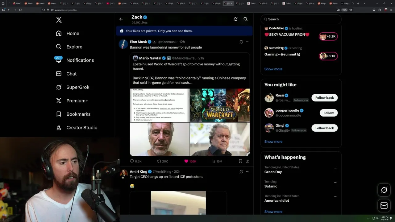Show hidden system tray icons
Viewport: 395px width, 222px height.
click(x=368, y=218)
